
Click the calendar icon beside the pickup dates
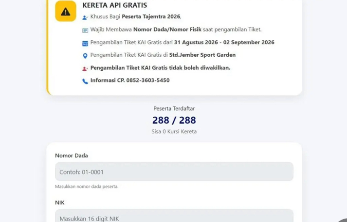(x=85, y=43)
